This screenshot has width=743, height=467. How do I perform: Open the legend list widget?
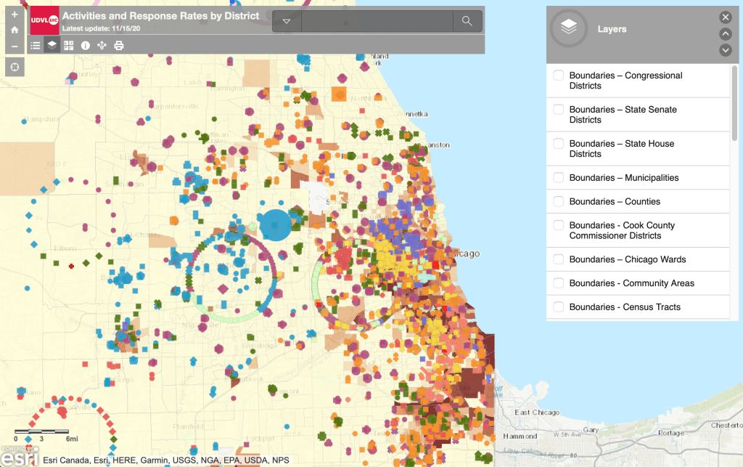35,45
